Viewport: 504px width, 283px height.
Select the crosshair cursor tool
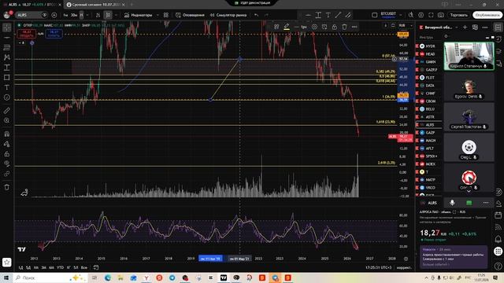coord(7,28)
